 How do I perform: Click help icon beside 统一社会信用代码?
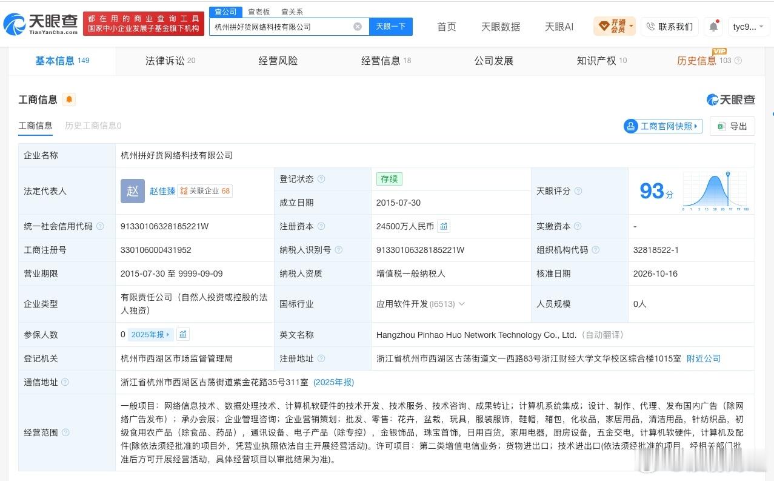[x=100, y=226]
